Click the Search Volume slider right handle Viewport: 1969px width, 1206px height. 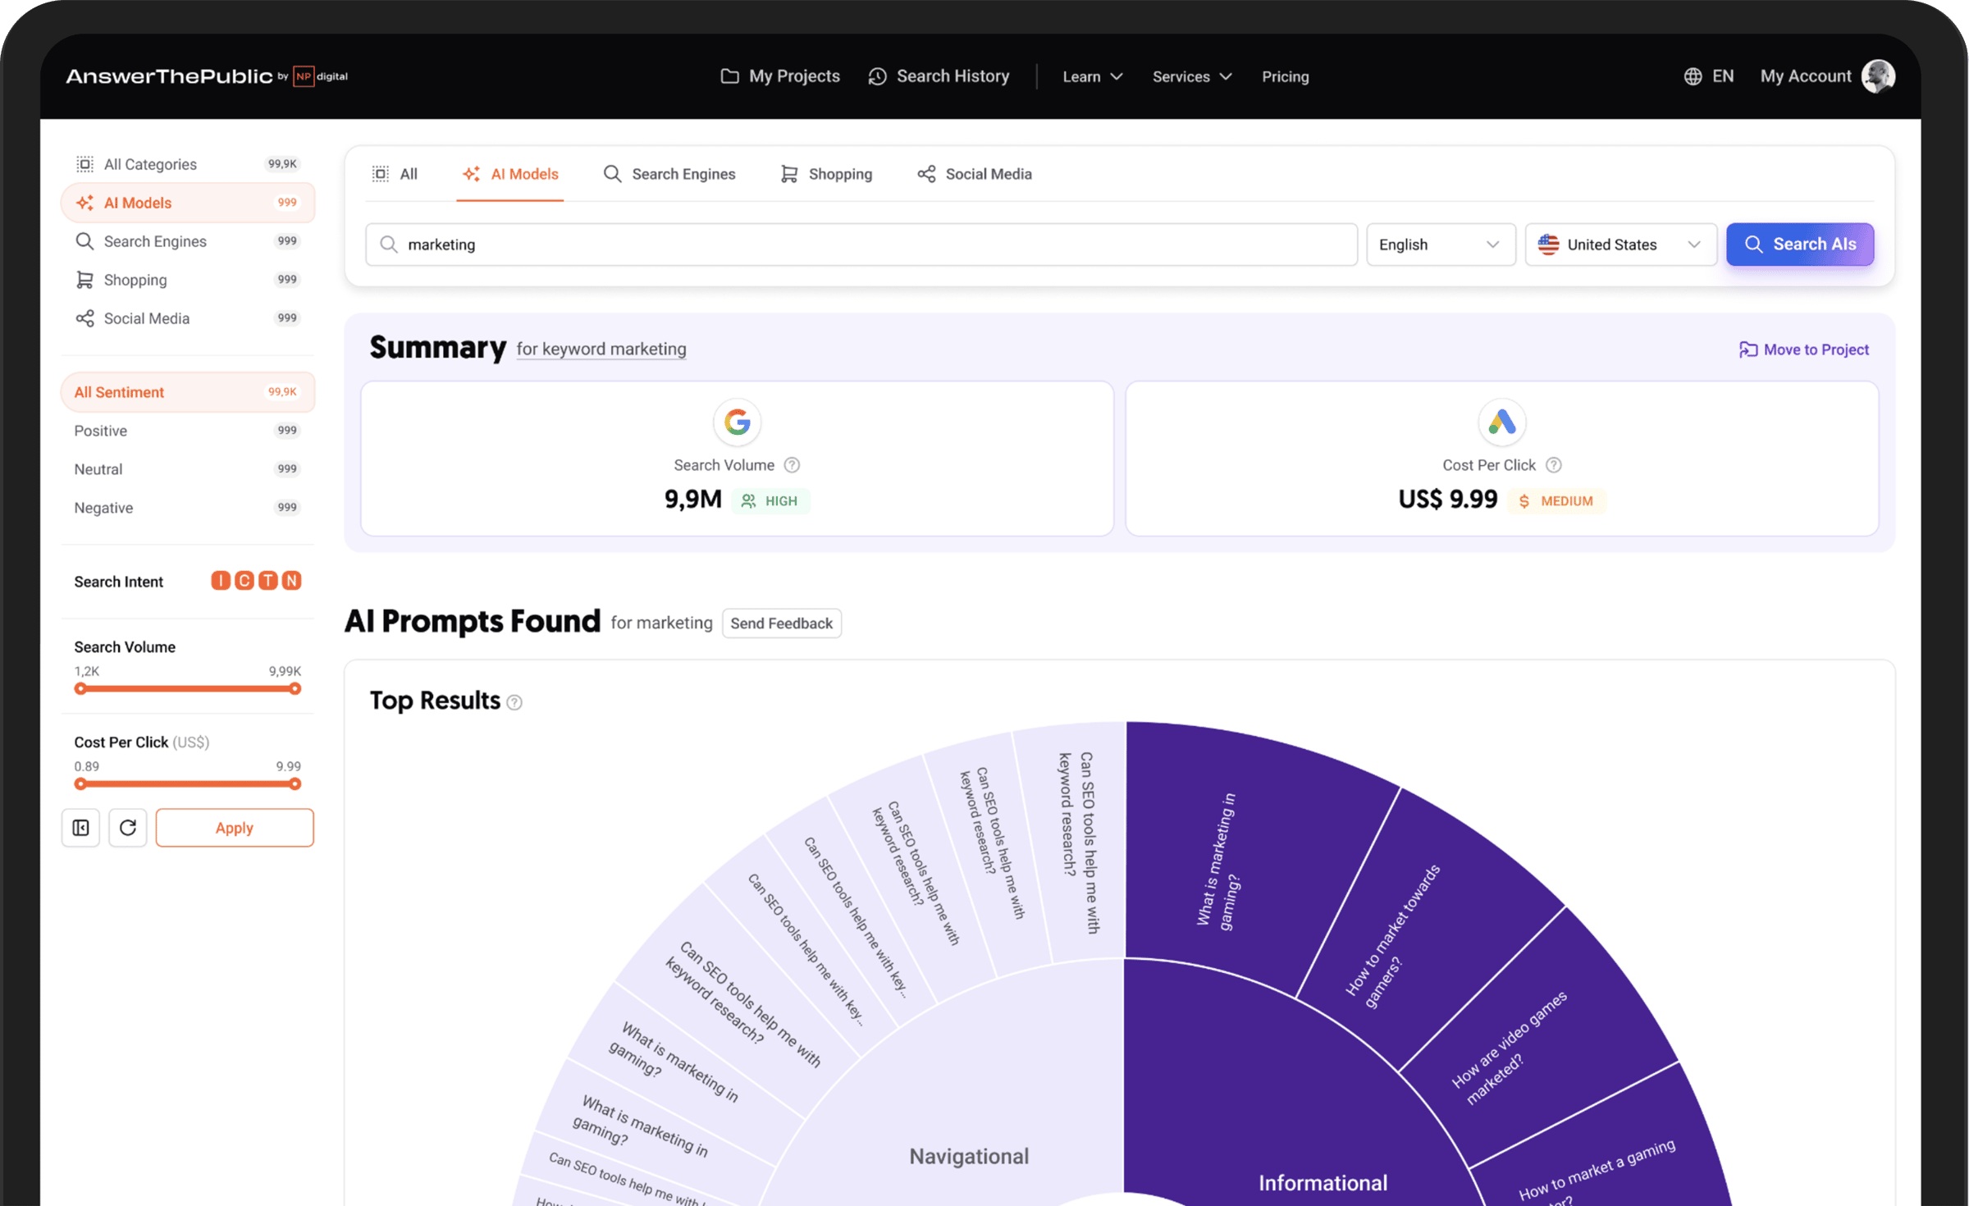pos(295,689)
